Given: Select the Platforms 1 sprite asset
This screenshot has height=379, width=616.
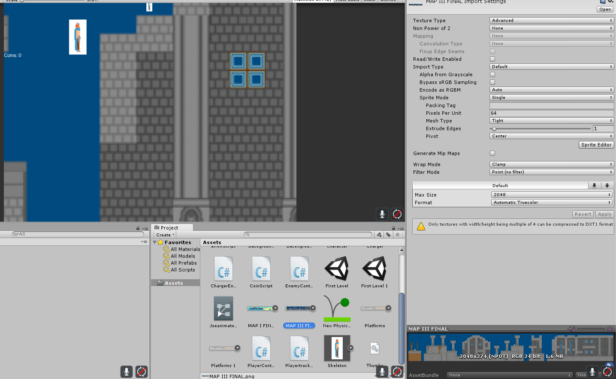Looking at the screenshot, I should click(x=223, y=348).
